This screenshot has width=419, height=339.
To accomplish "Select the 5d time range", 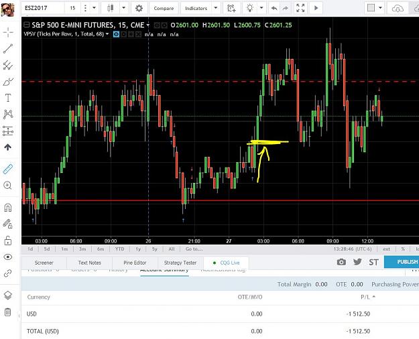I will click(47, 249).
